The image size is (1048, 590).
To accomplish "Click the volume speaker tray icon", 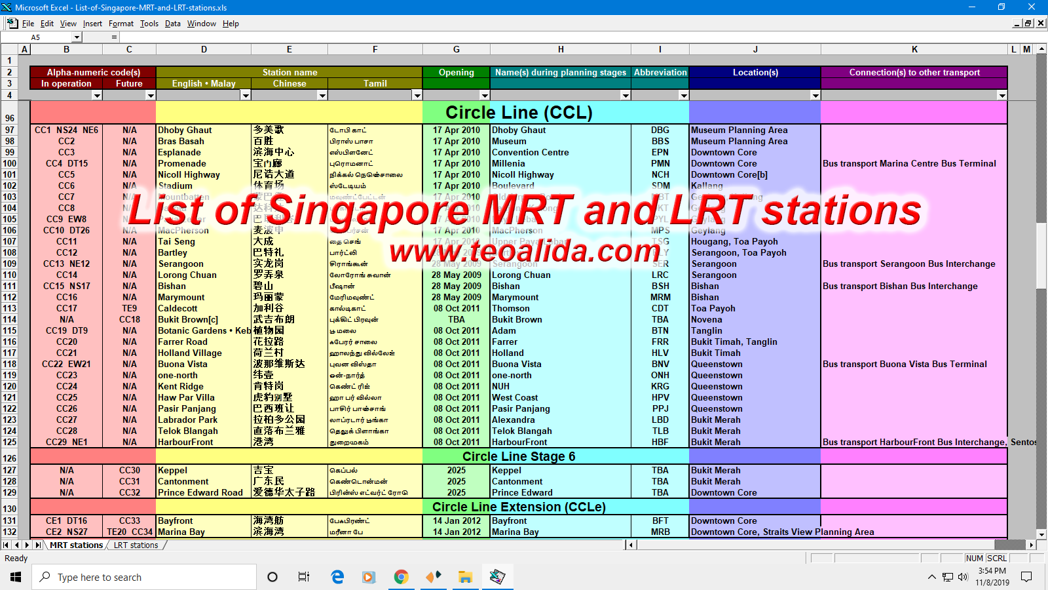I will 963,577.
